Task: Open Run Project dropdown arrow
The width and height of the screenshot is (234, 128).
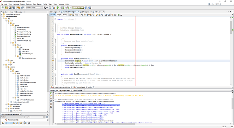Action: click(60, 7)
